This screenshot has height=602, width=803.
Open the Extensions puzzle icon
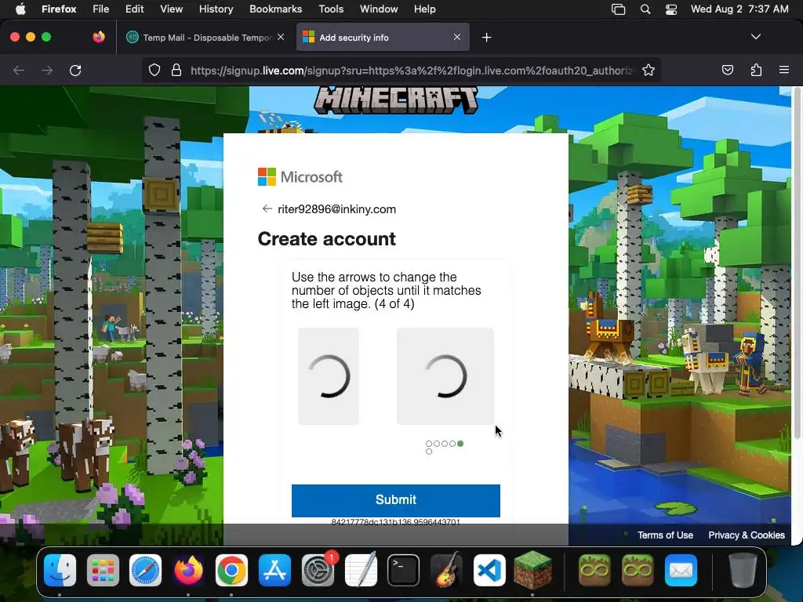click(x=756, y=70)
